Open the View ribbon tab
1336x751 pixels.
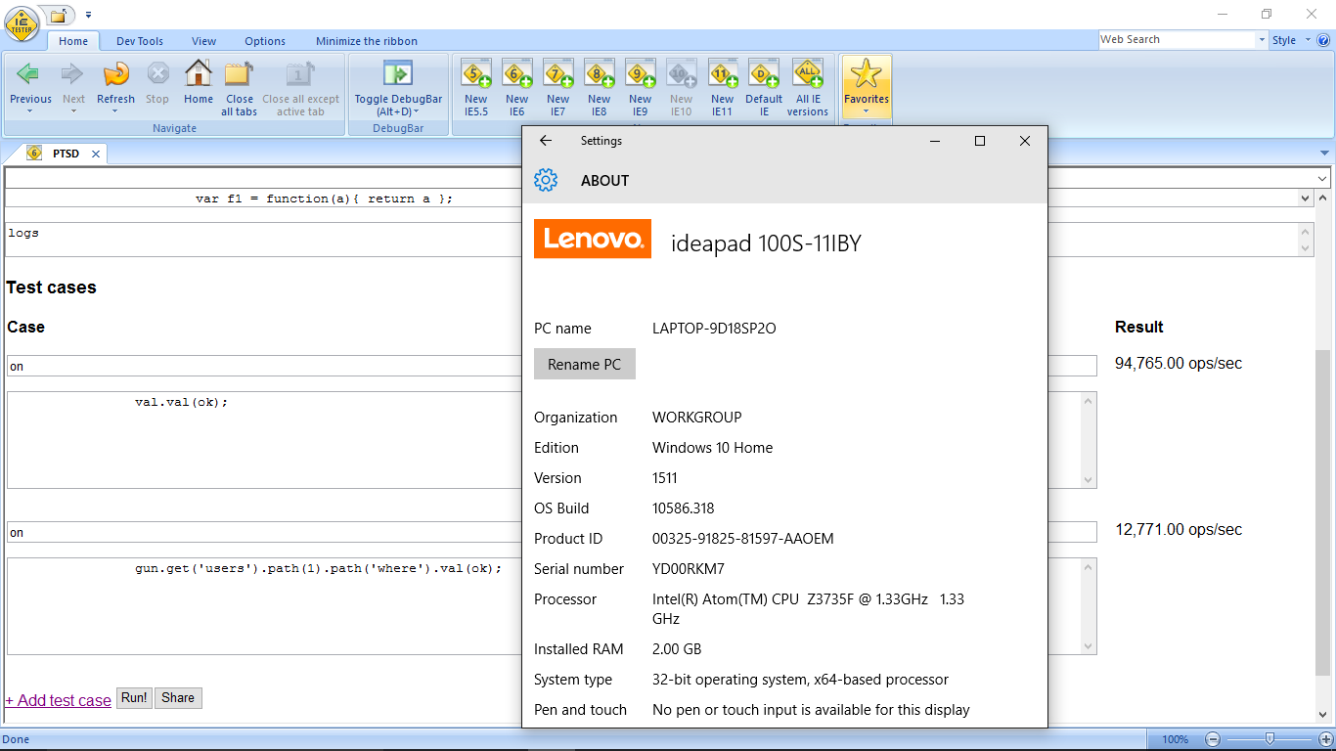(204, 41)
